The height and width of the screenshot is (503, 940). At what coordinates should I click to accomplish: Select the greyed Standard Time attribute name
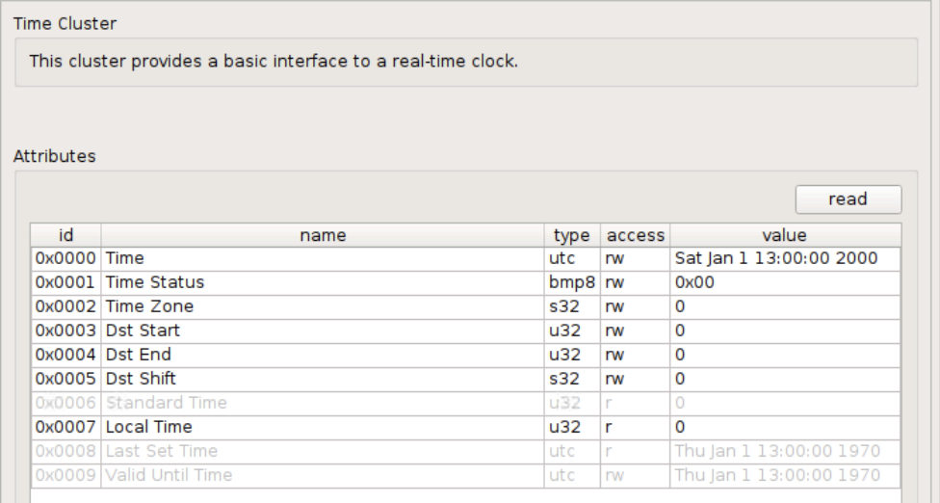pyautogui.click(x=323, y=403)
